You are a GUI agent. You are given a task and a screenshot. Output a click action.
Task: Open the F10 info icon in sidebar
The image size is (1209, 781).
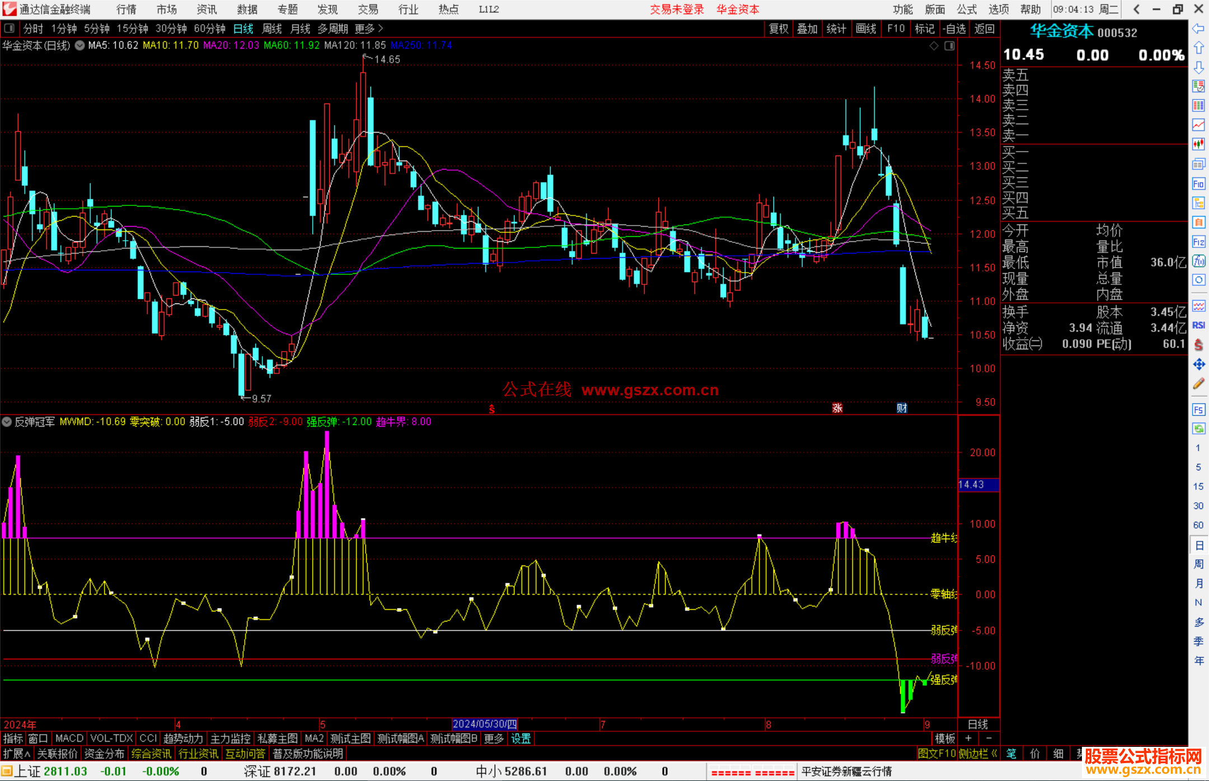(x=1198, y=184)
